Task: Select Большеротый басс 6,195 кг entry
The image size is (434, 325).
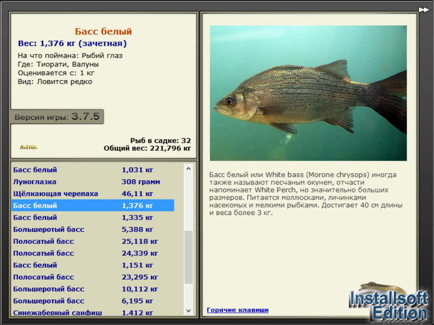Action: [93, 301]
